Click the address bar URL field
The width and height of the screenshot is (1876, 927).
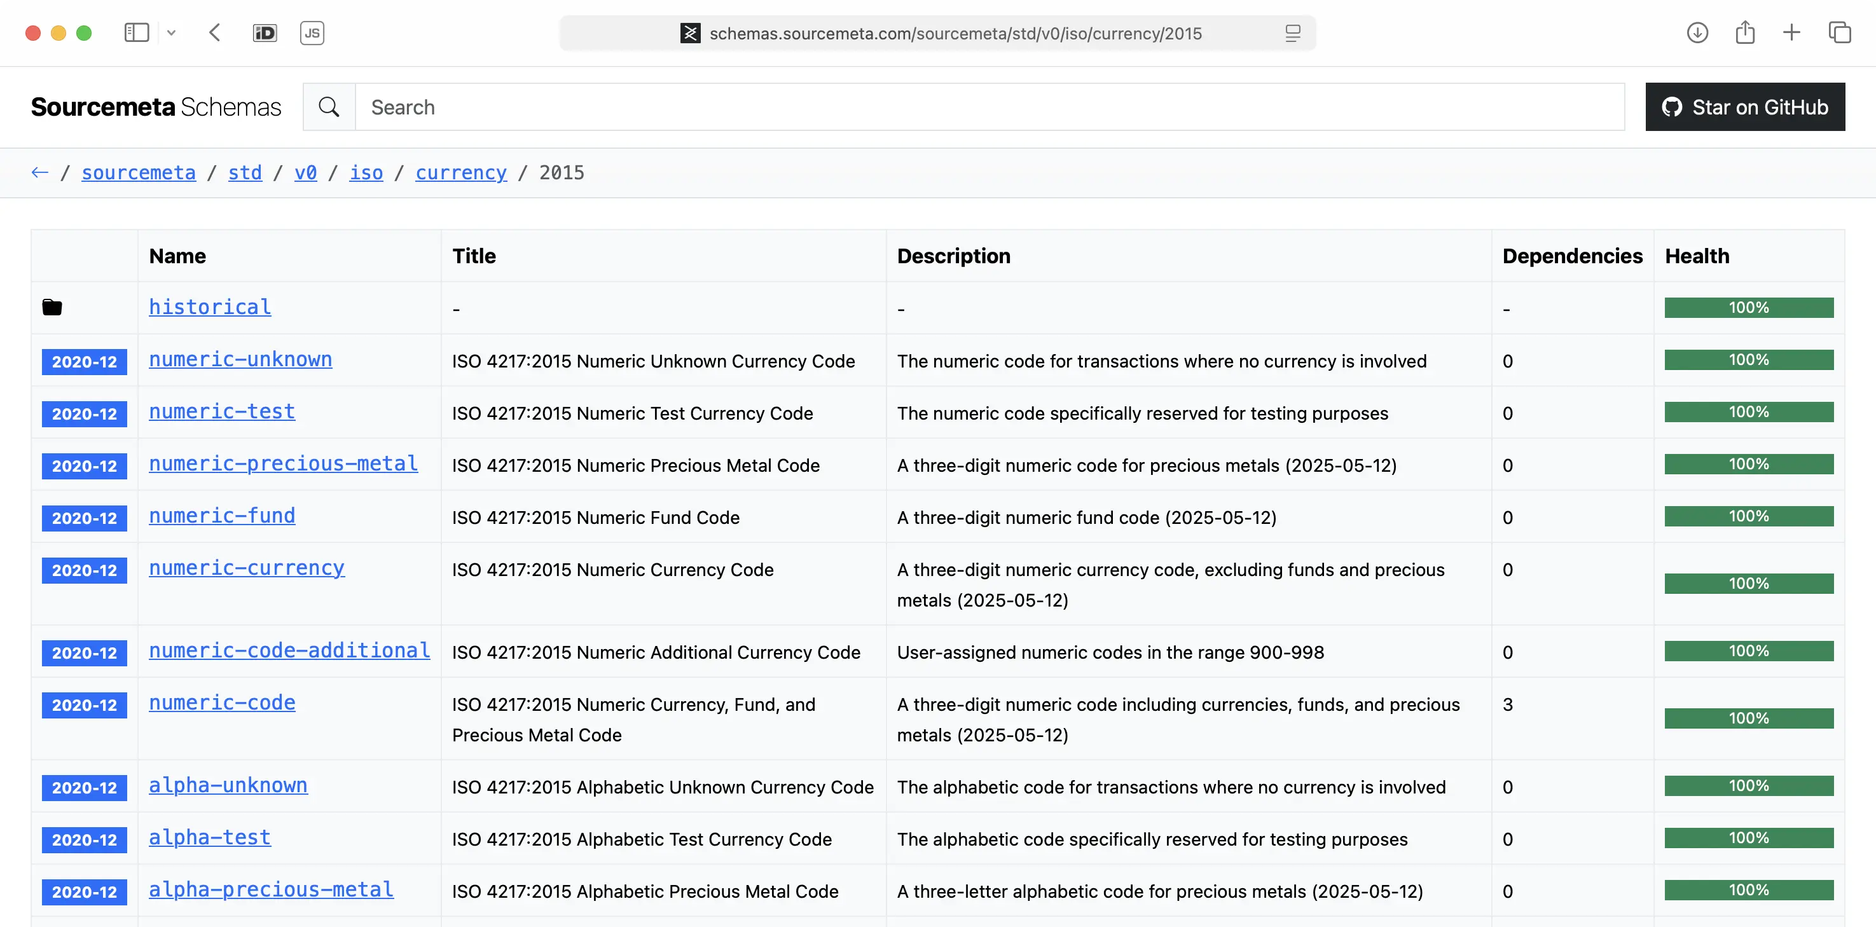[x=955, y=34]
